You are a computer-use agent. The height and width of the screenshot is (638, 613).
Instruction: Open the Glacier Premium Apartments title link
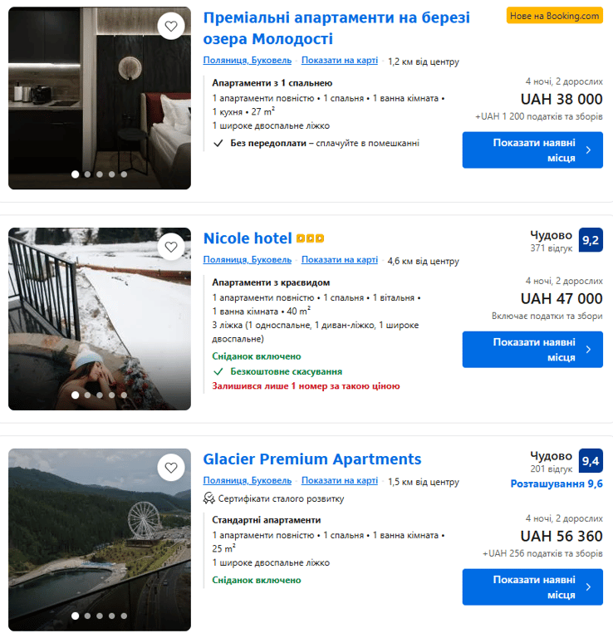pos(312,459)
